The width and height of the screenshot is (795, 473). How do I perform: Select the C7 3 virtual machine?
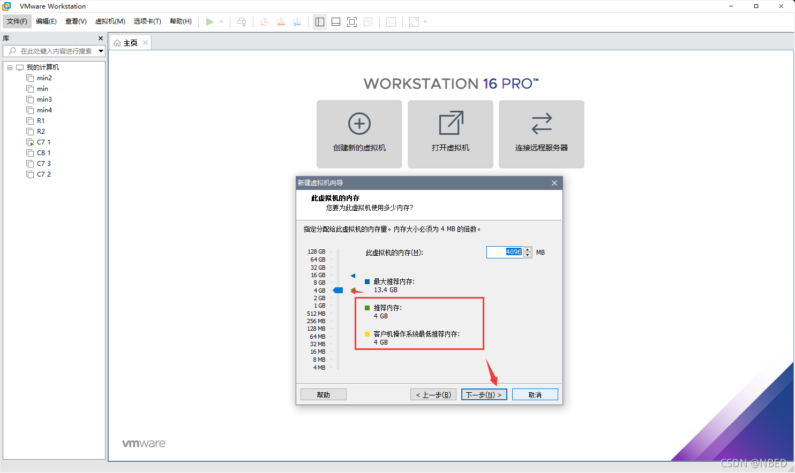coord(43,164)
